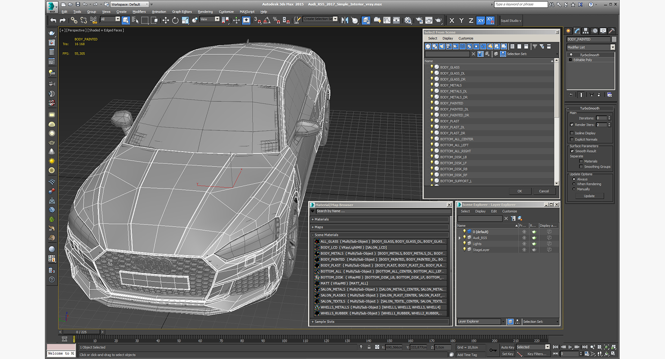Click the Mirror tool icon
665x359 pixels.
[x=345, y=20]
